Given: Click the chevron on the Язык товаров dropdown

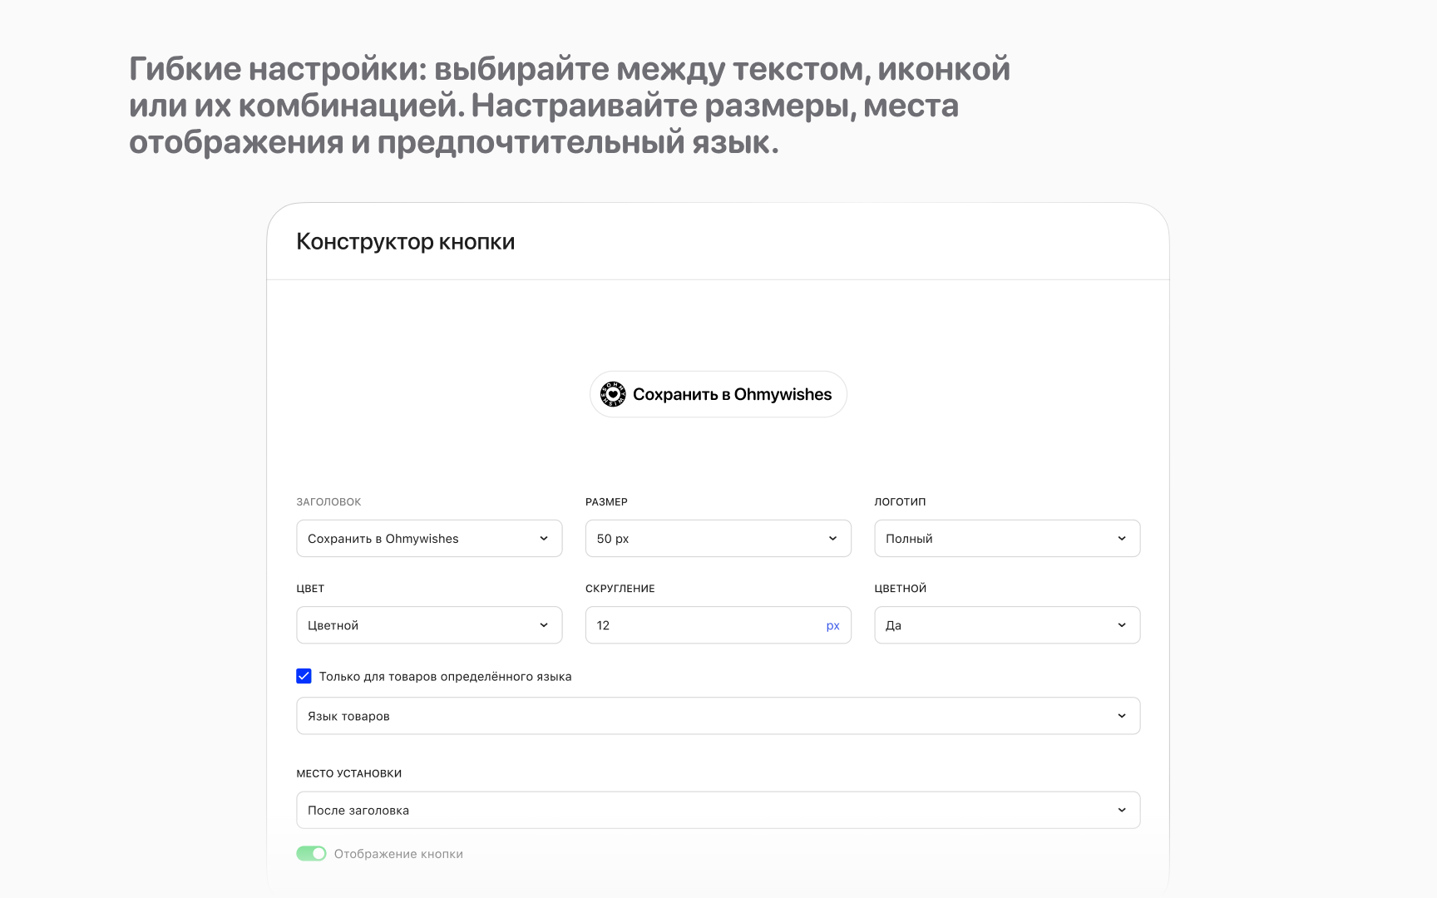Looking at the screenshot, I should pyautogui.click(x=1123, y=715).
